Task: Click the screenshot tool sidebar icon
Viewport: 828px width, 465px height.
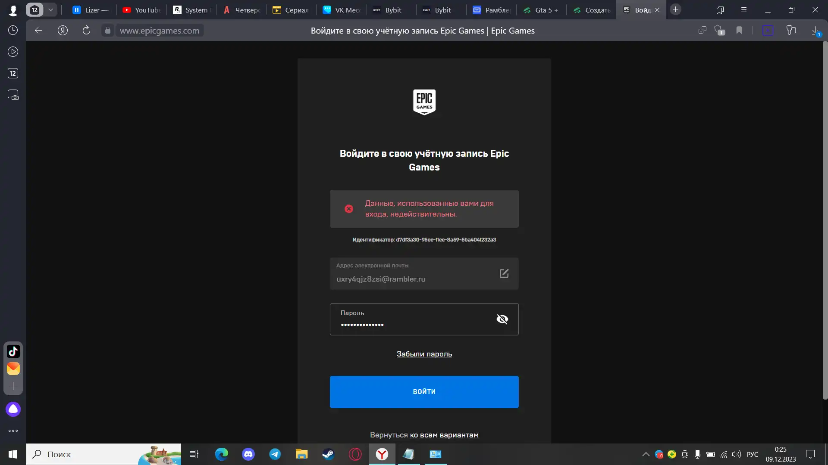Action: click(13, 95)
